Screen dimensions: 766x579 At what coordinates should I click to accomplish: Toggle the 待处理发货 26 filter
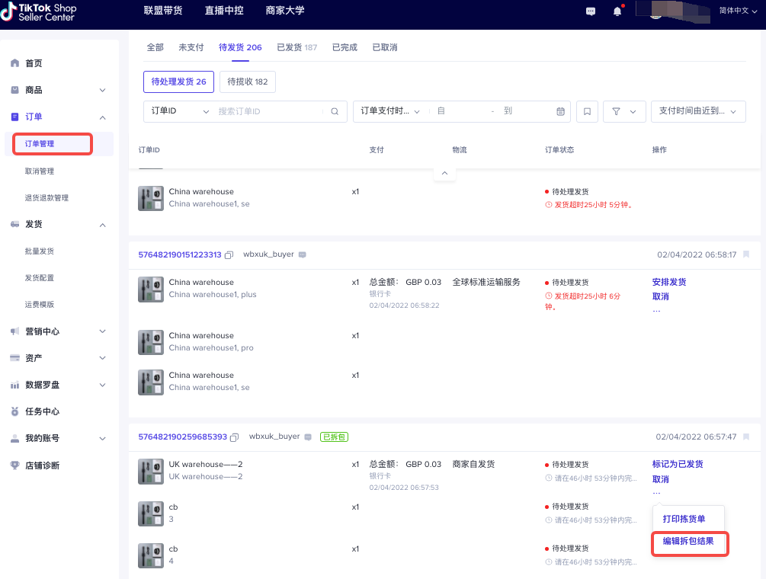tap(178, 82)
